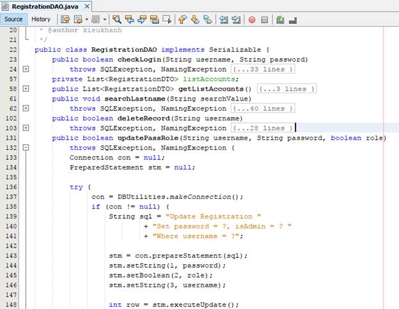Expand the folded searchLastname method at line 62
This screenshot has height=309, width=399.
tap(26, 108)
